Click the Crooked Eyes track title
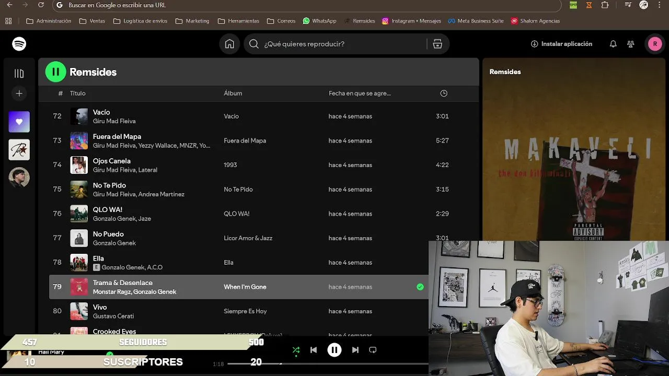 (114, 331)
